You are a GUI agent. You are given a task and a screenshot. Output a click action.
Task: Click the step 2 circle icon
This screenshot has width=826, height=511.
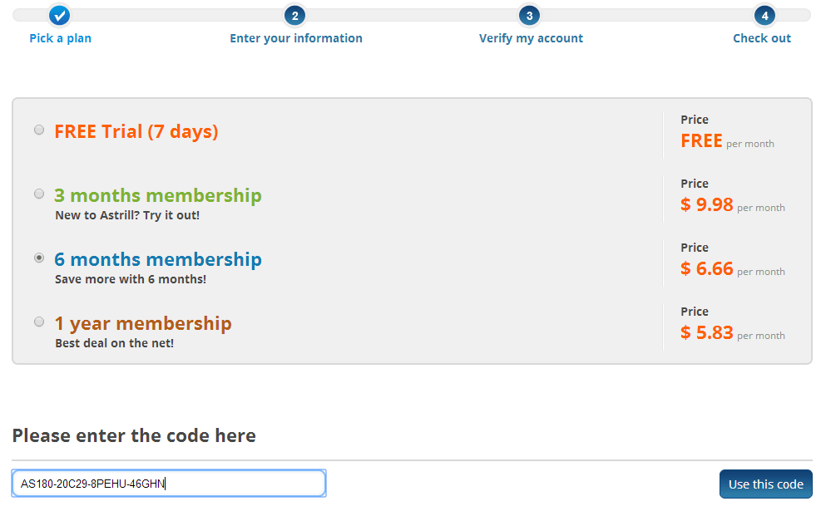tap(295, 15)
